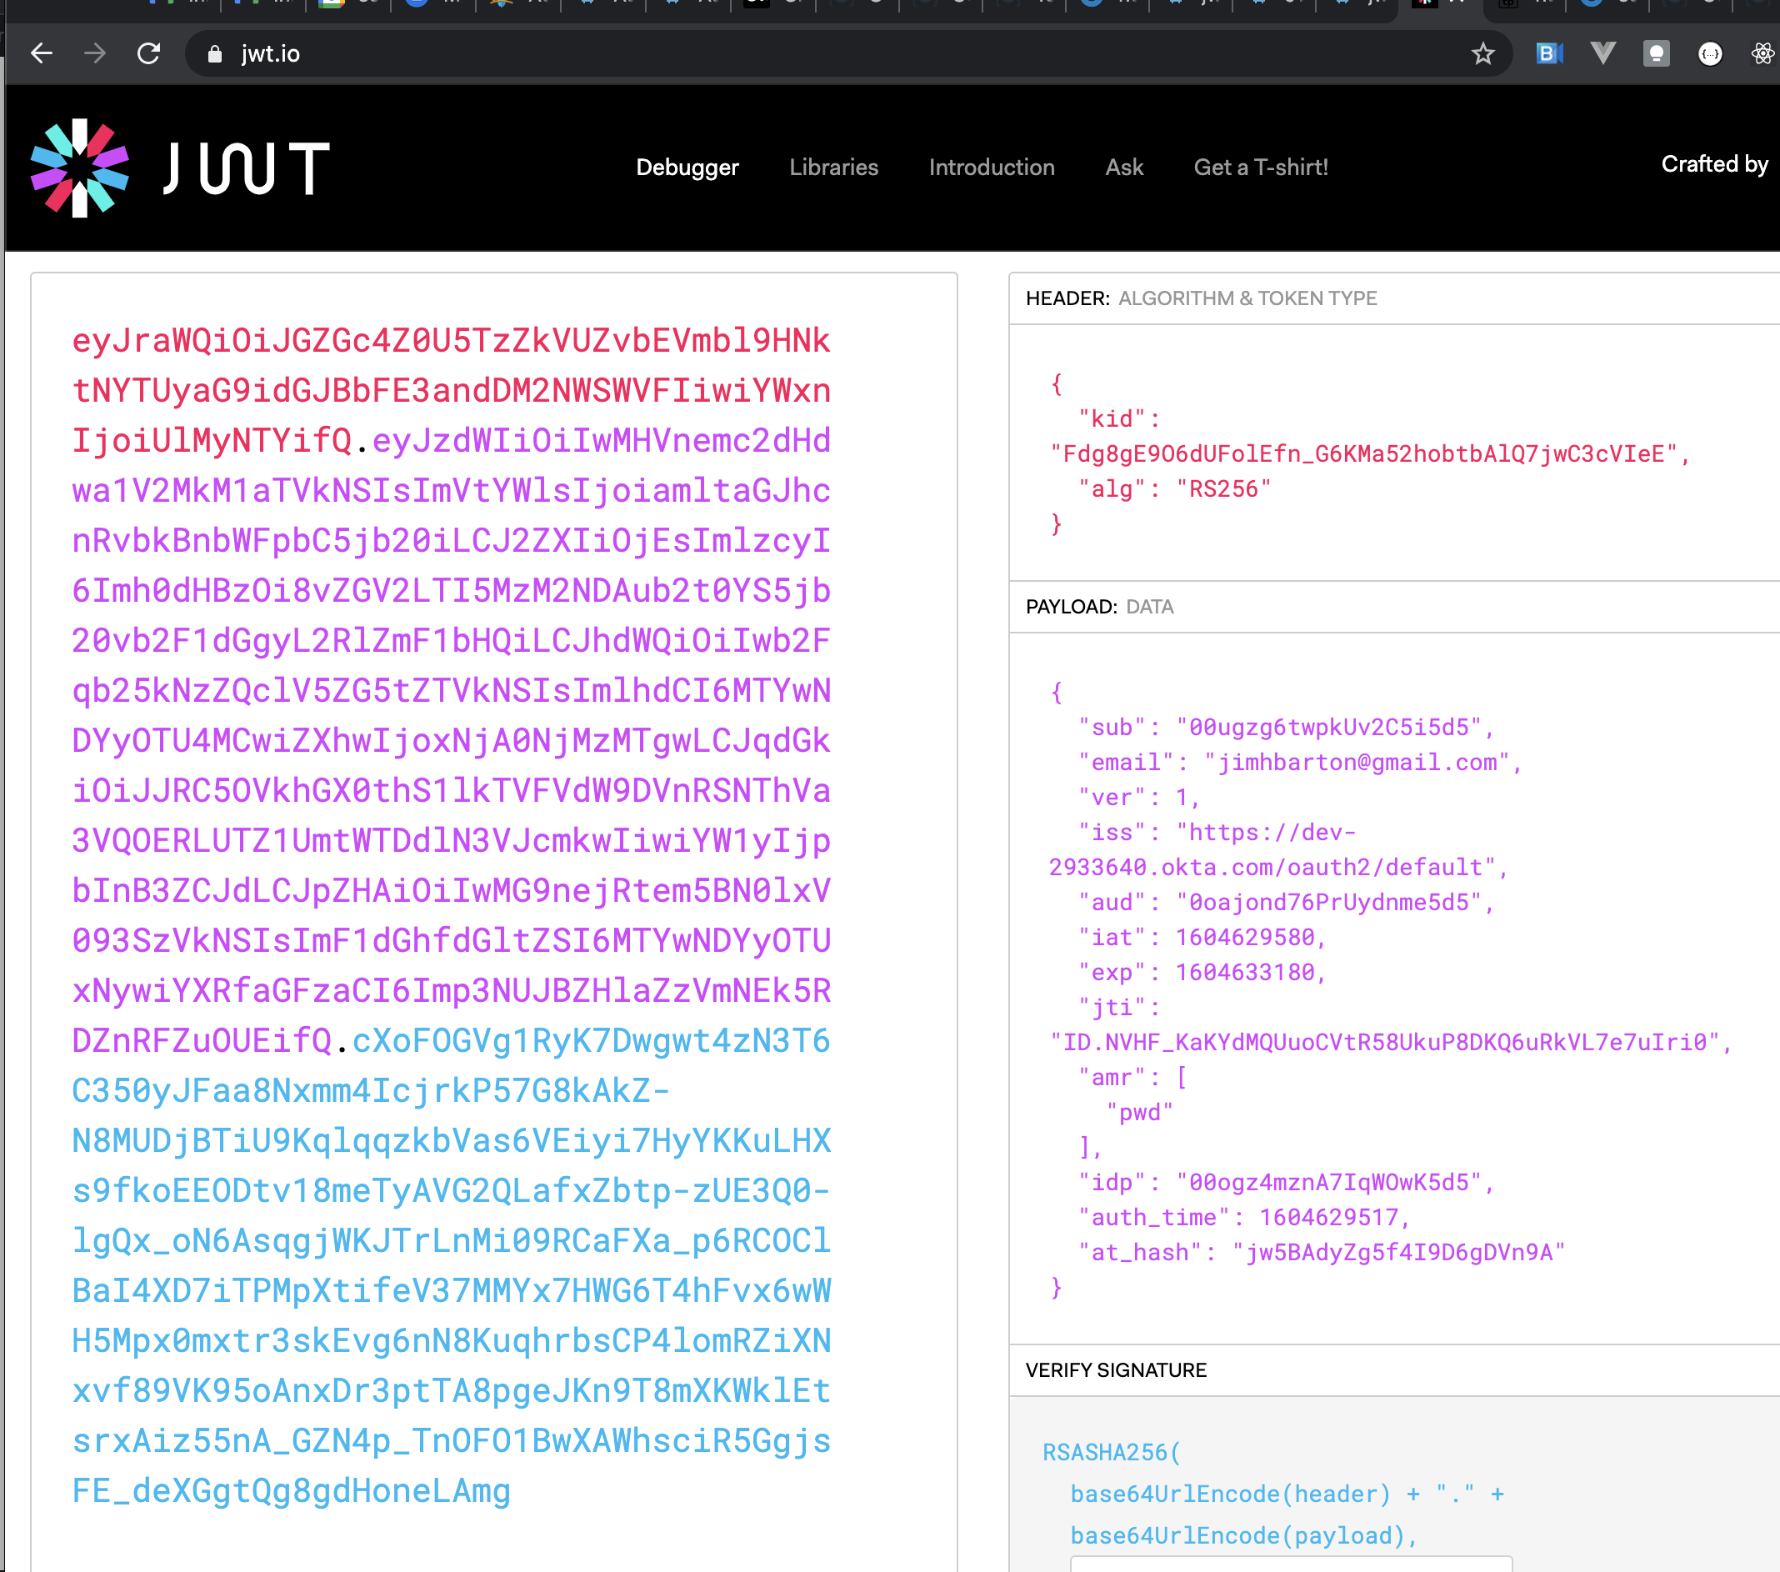Go back with the browser back arrow
1780x1572 pixels.
click(x=42, y=54)
